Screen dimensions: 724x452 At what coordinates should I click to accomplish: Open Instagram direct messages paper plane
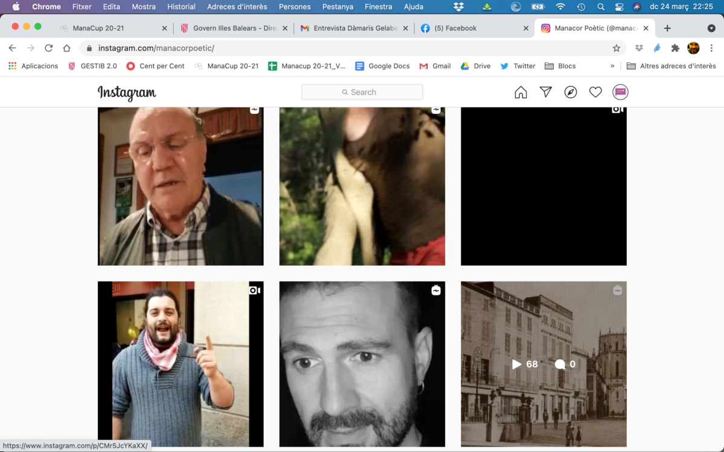point(545,92)
